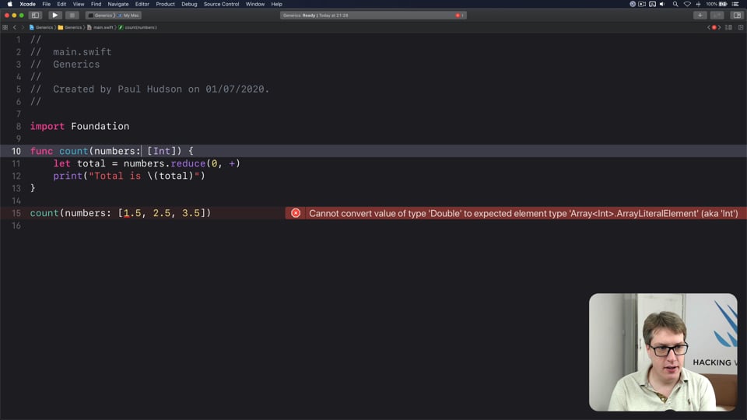Open Generics folder in jump bar
Screen dimensions: 747x420
[x=70, y=27]
